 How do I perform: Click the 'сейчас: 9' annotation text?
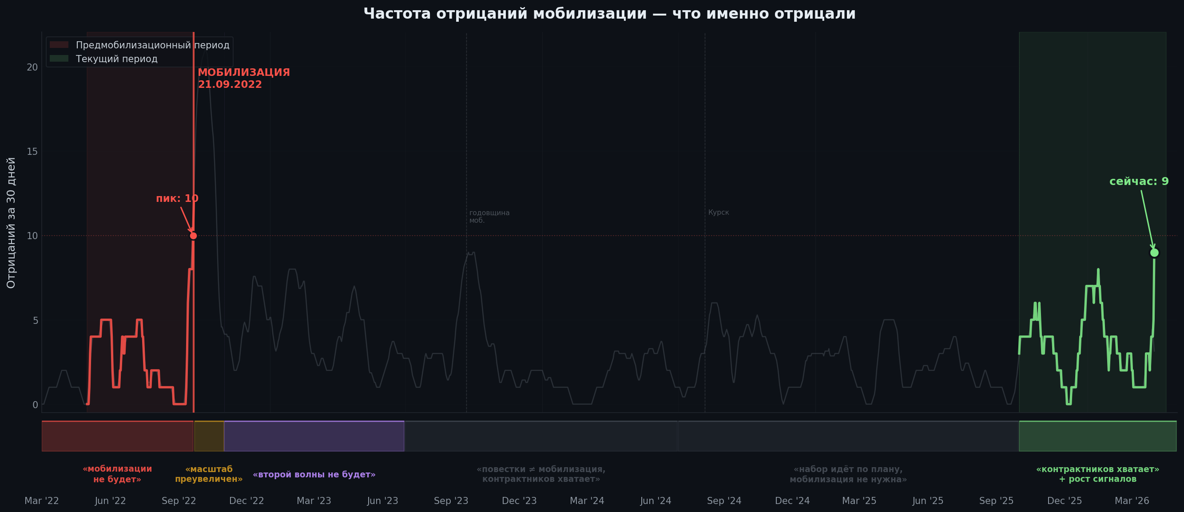click(x=1139, y=181)
